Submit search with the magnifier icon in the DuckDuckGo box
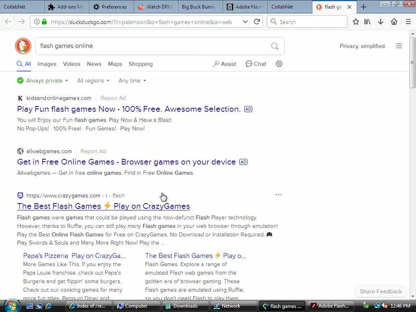Image resolution: width=416 pixels, height=312 pixels. point(275,46)
